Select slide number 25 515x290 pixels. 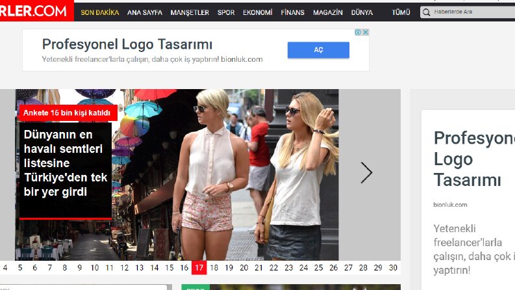click(319, 268)
